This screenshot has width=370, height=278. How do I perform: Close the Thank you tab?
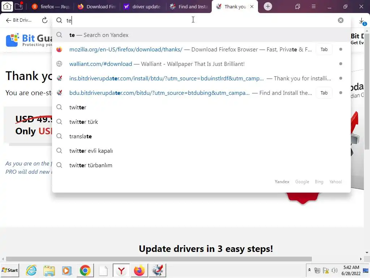[252, 7]
